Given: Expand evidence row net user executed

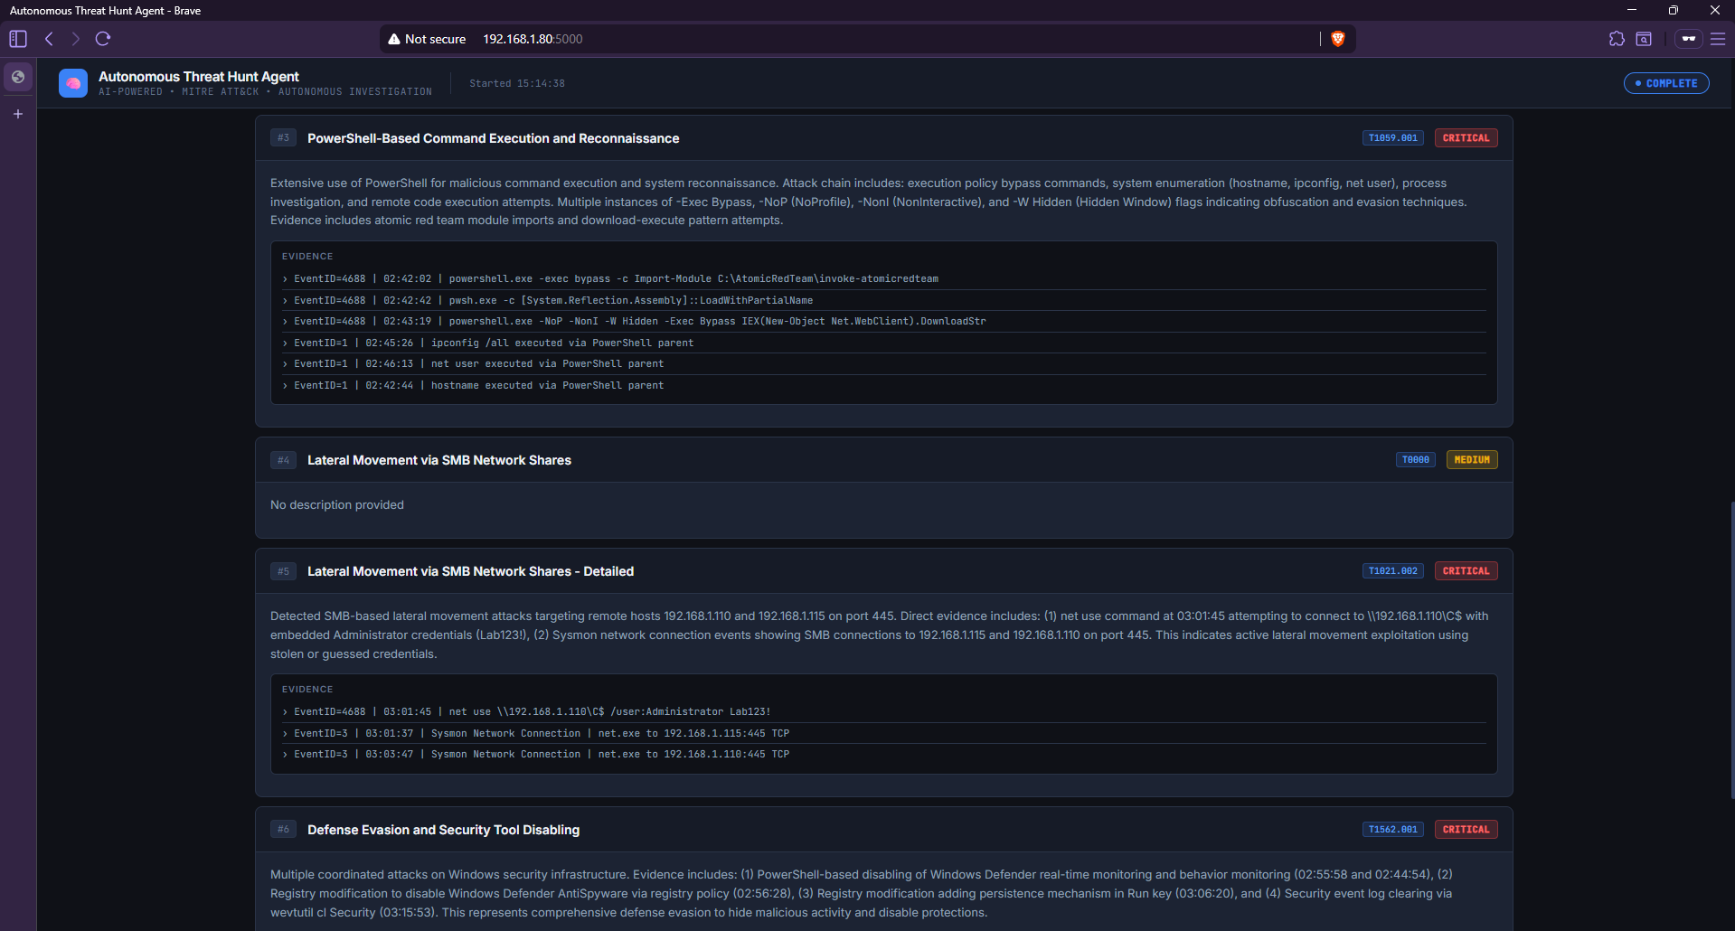Looking at the screenshot, I should click(883, 364).
